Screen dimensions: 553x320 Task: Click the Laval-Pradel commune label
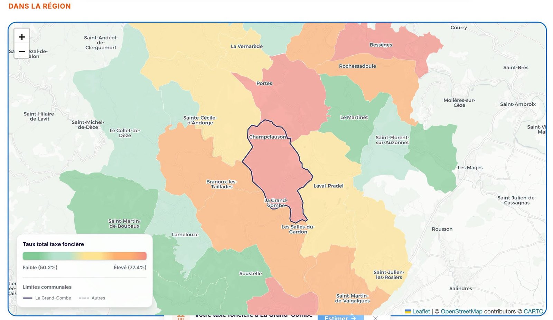pyautogui.click(x=328, y=186)
